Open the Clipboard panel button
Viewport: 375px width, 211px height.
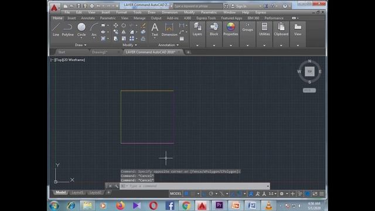pos(281,29)
